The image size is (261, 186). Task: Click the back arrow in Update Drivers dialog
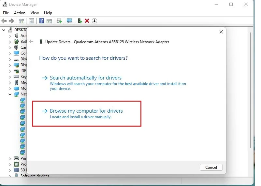(x=31, y=42)
